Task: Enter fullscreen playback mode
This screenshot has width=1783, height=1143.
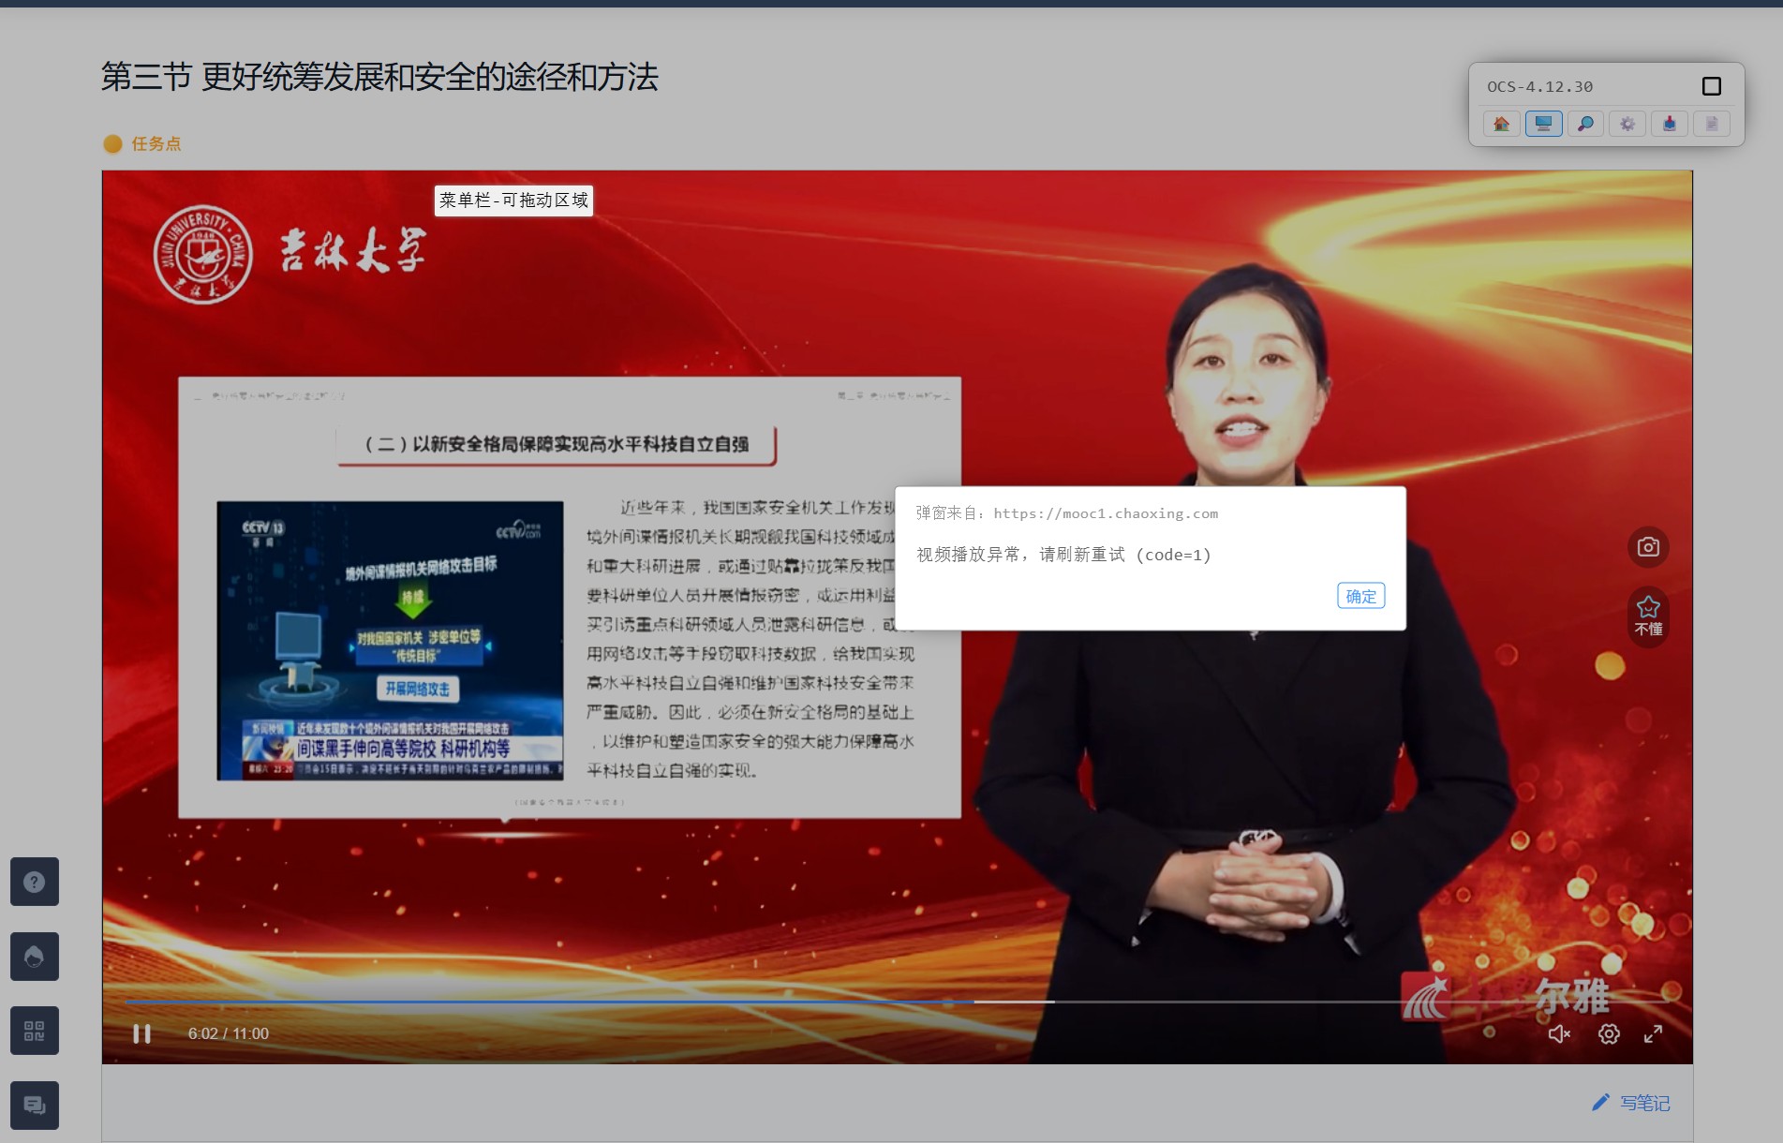Action: coord(1654,1033)
